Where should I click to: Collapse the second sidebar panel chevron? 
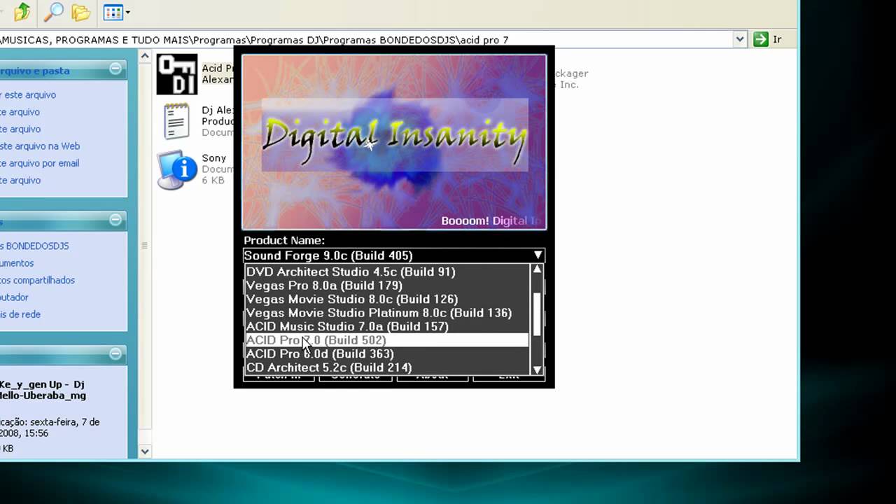(x=115, y=220)
